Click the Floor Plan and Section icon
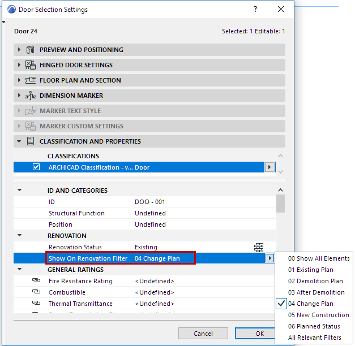This screenshot has width=355, height=346. (31, 80)
